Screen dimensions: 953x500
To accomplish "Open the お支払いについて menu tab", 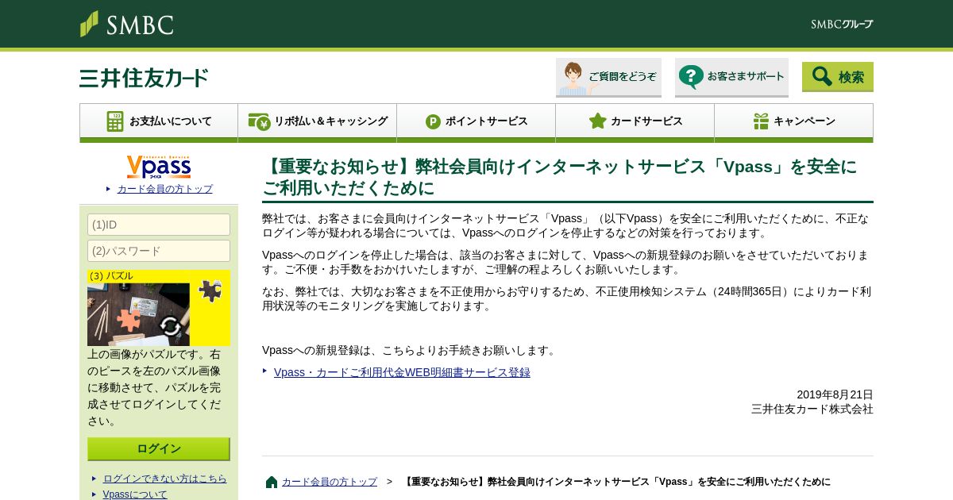I will coord(159,121).
